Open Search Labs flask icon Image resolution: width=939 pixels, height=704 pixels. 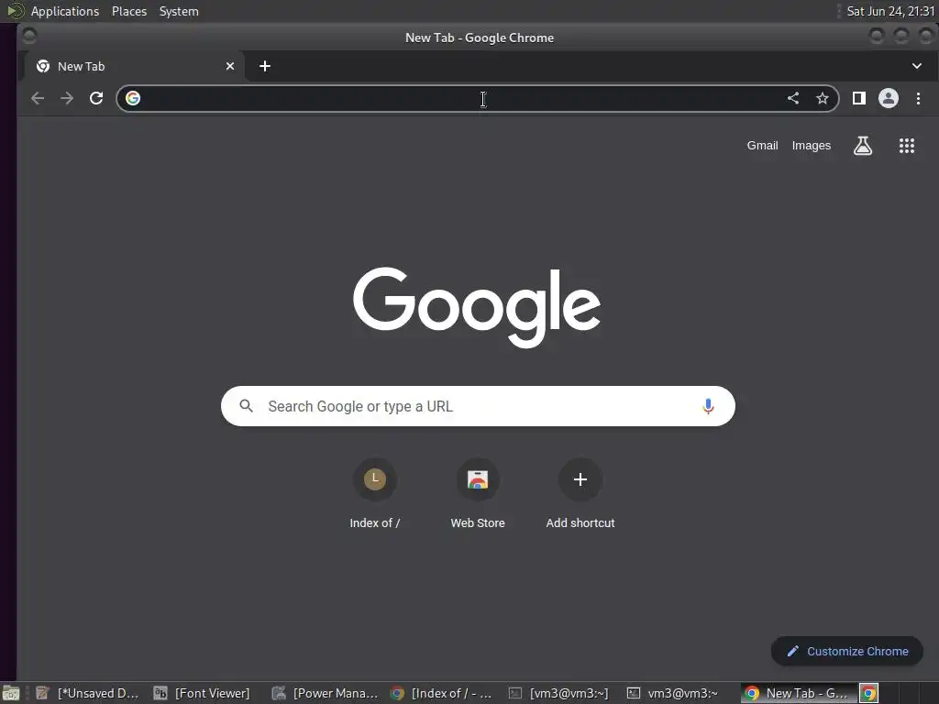coord(862,146)
